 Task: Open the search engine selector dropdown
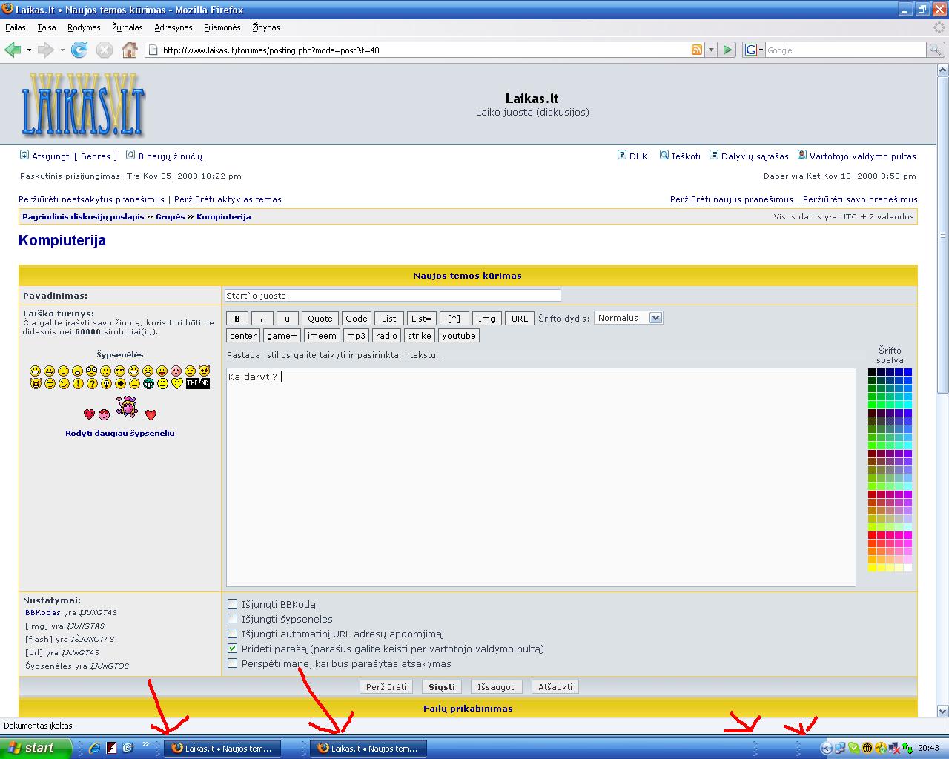tap(754, 50)
